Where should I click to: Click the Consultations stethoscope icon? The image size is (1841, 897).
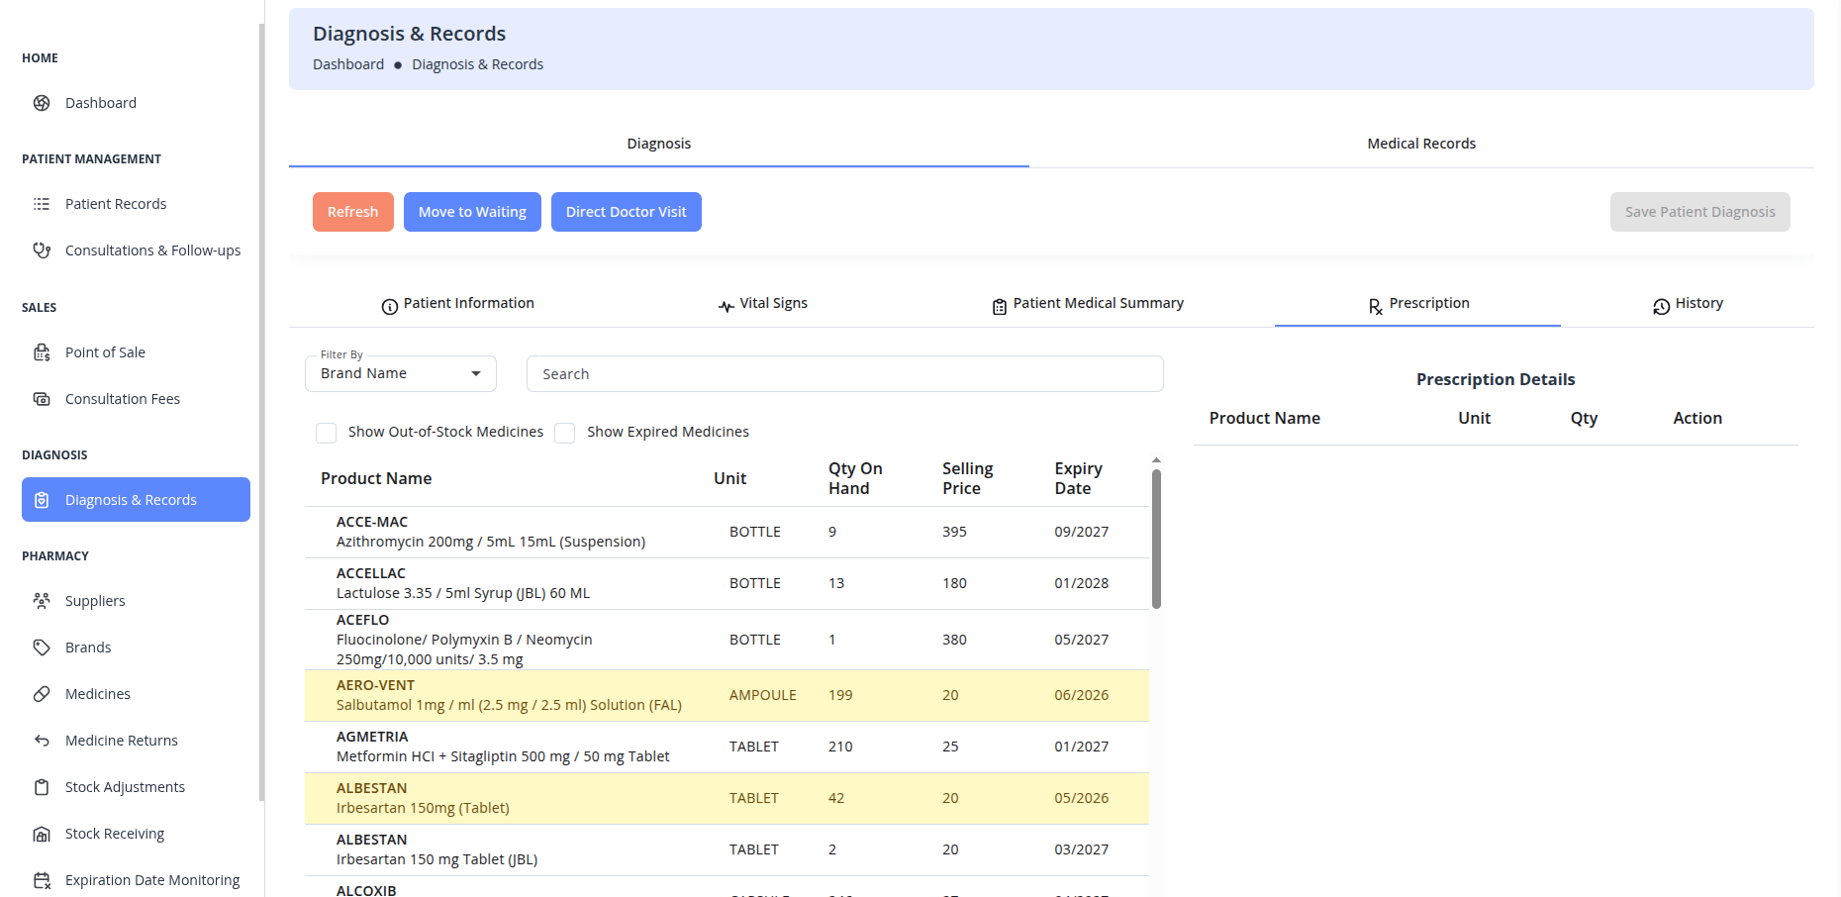click(x=42, y=250)
